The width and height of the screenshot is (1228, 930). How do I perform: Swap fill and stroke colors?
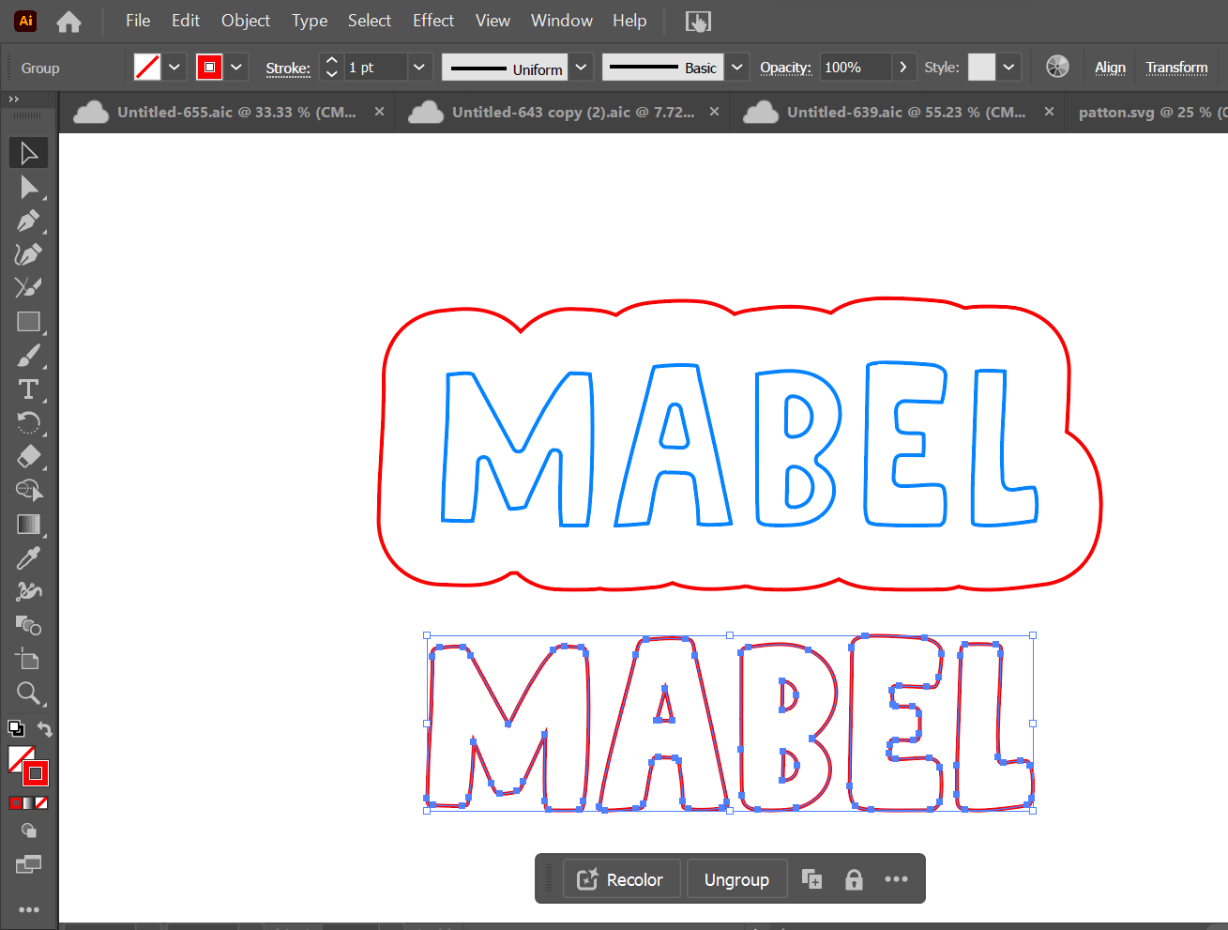pyautogui.click(x=44, y=729)
